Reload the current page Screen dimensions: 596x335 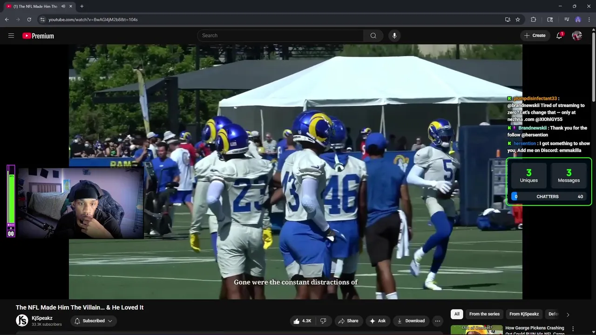(29, 20)
